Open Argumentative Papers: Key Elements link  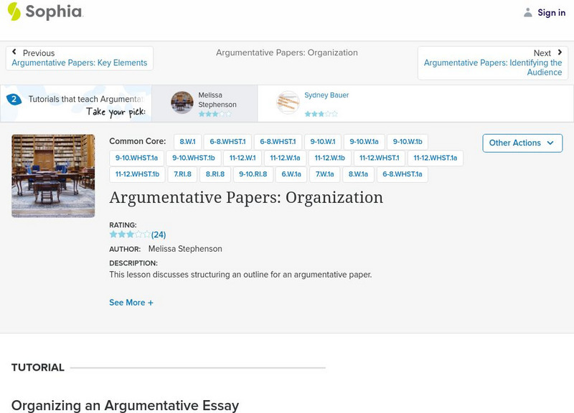pyautogui.click(x=80, y=63)
